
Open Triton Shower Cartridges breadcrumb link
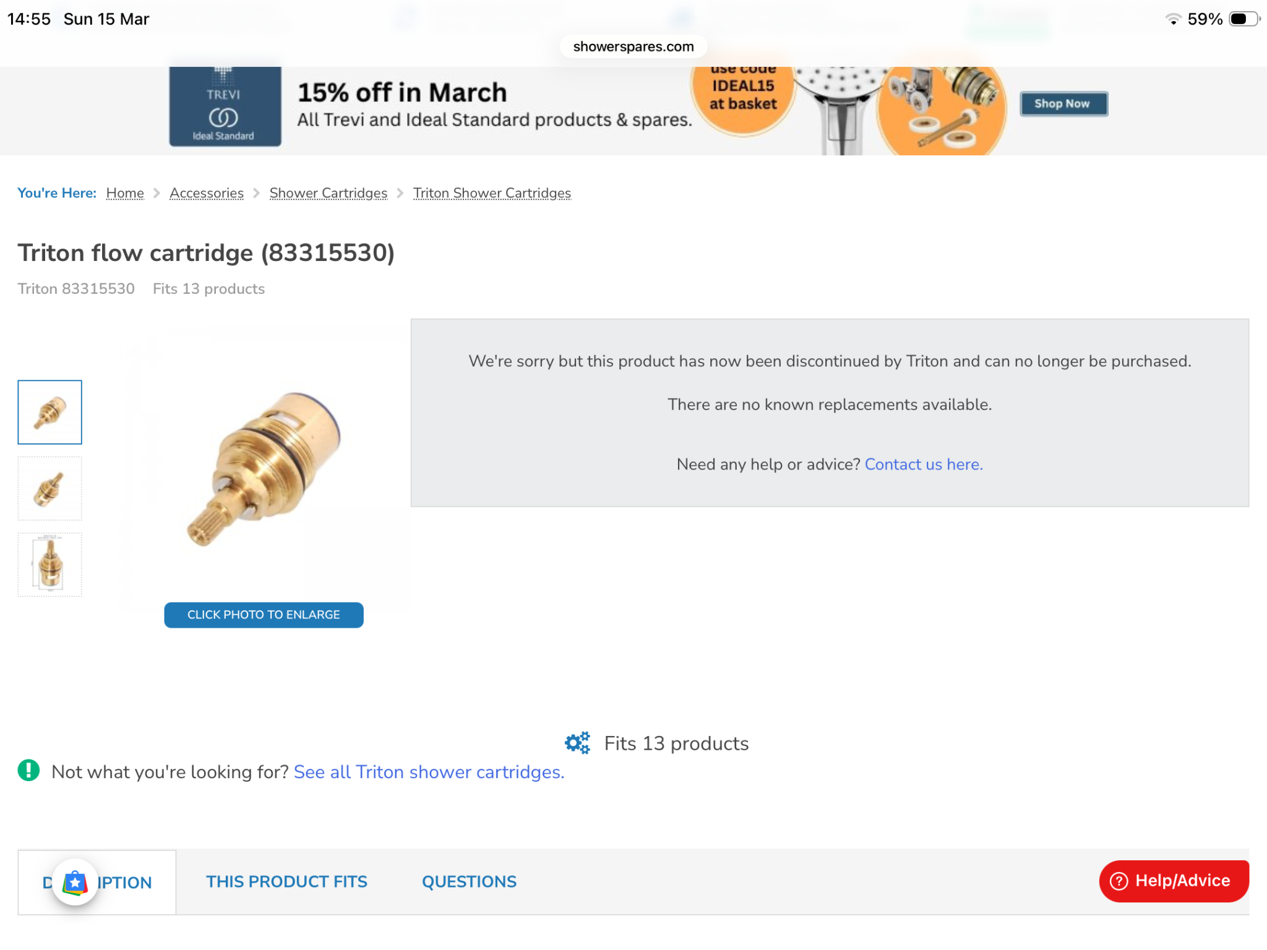click(x=492, y=193)
